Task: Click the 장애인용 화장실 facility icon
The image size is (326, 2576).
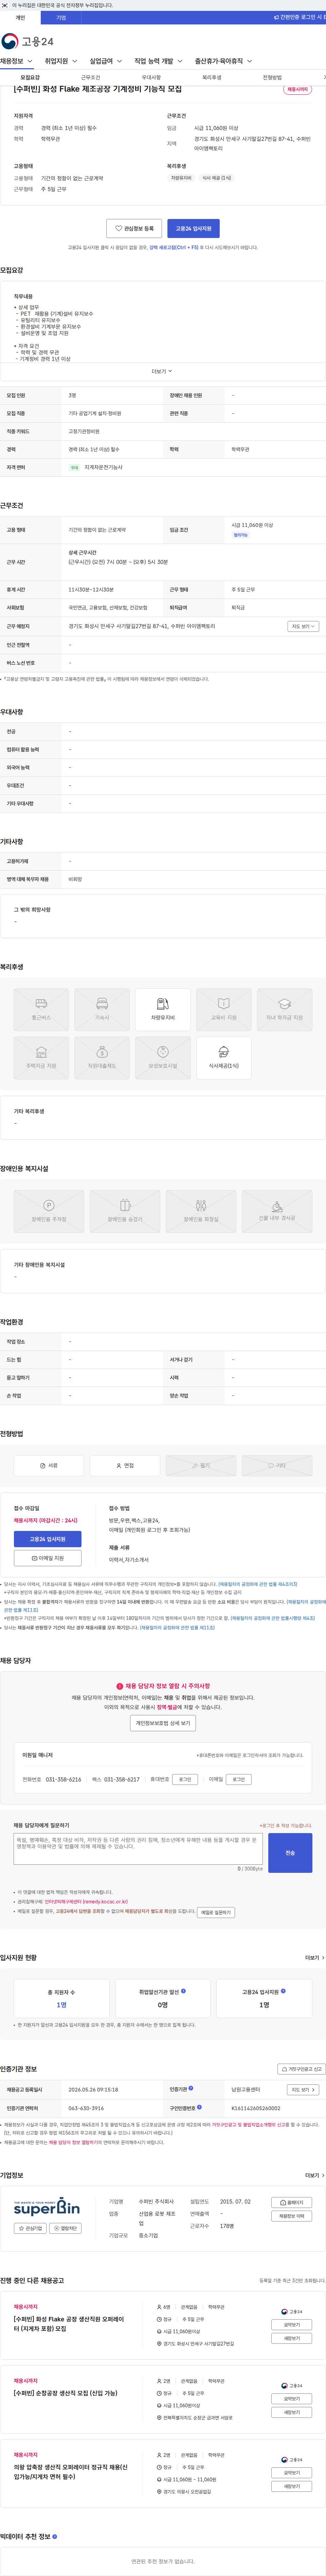Action: [x=201, y=1211]
